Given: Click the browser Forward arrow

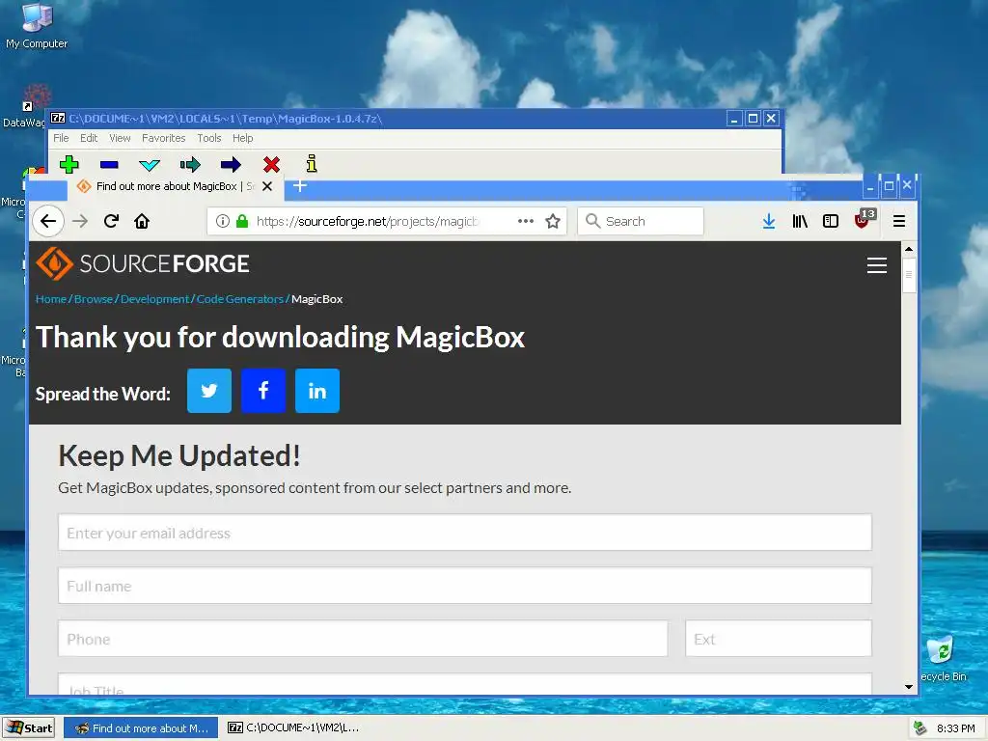Looking at the screenshot, I should click(80, 221).
